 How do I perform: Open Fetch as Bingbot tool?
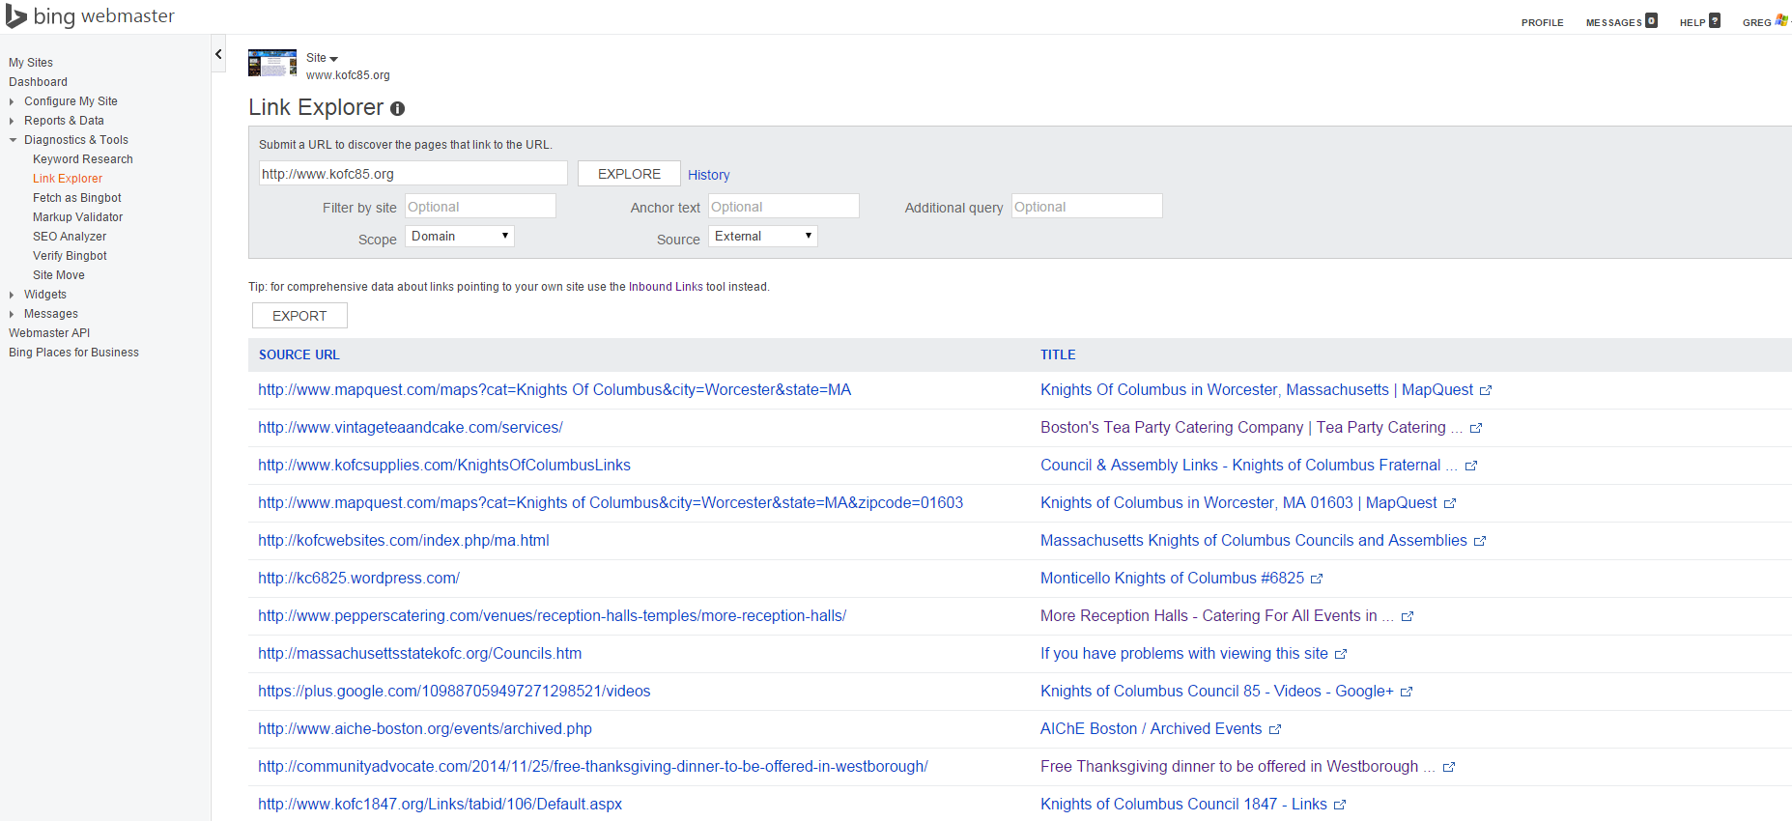pos(77,198)
